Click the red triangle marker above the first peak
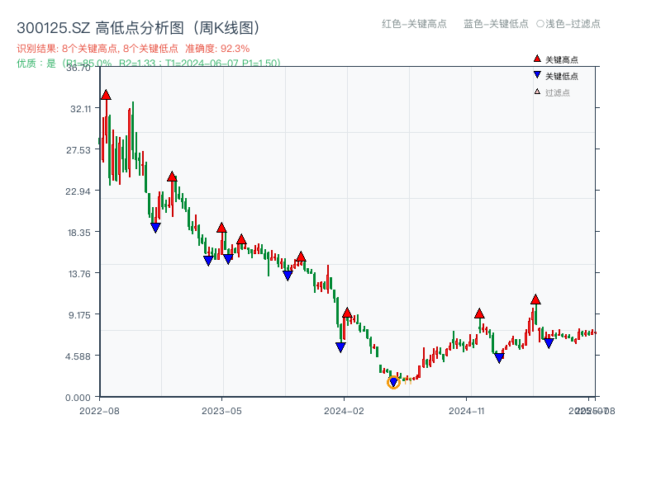 [105, 95]
